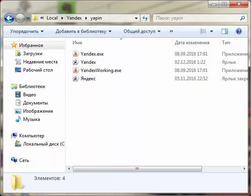Open the Изображения library

tap(38, 111)
